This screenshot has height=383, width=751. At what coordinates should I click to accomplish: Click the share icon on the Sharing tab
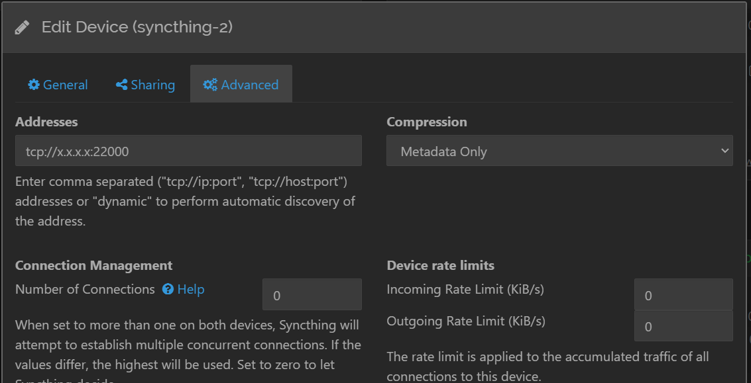coord(121,85)
